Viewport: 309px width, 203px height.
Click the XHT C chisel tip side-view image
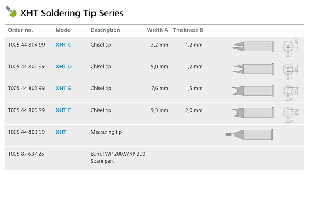click(253, 47)
